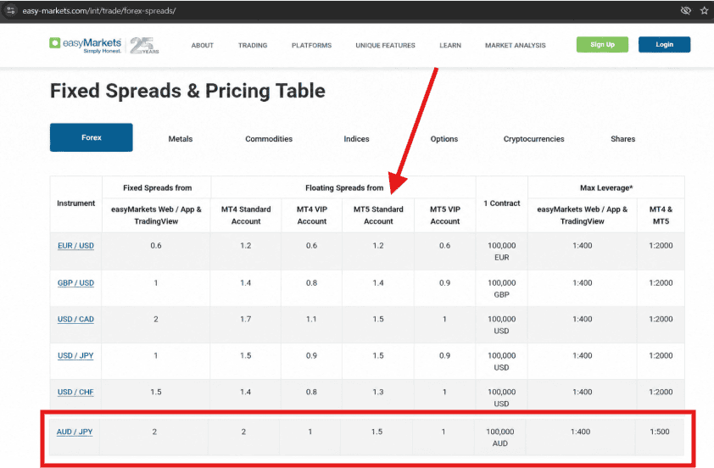This screenshot has height=468, width=714.
Task: Open the LEARN menu
Action: [450, 45]
